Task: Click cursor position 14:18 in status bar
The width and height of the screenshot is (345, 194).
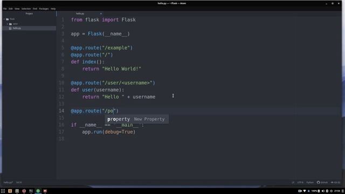Action: (x=19, y=182)
